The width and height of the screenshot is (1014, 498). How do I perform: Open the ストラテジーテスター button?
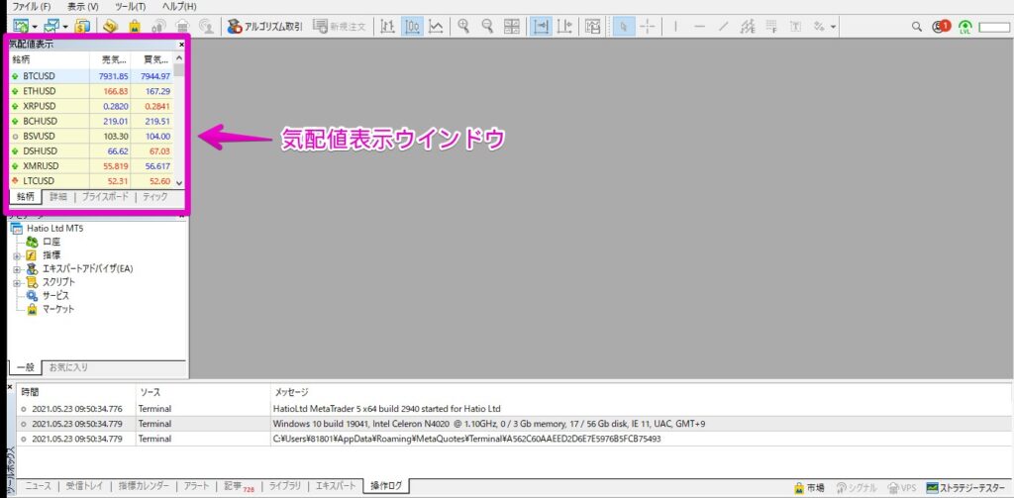[x=965, y=487]
